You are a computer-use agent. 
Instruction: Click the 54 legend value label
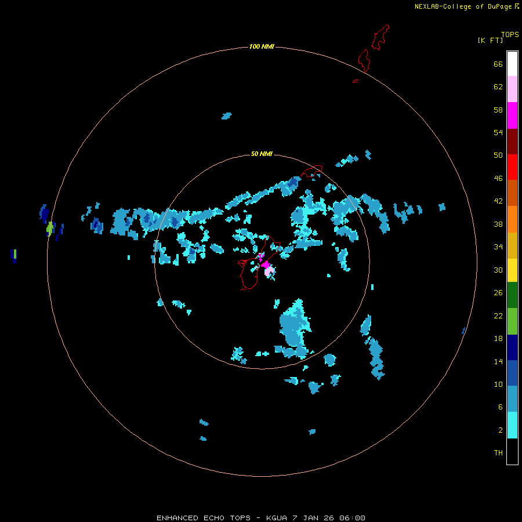pyautogui.click(x=498, y=132)
